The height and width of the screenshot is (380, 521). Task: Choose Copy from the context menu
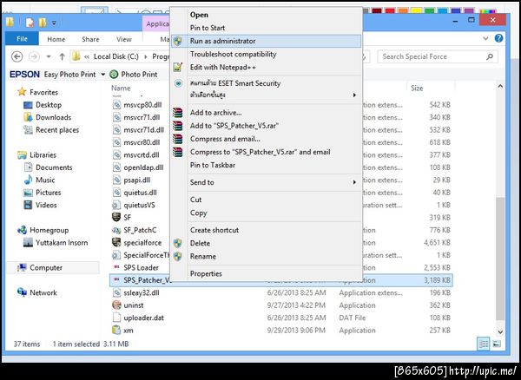267,213
